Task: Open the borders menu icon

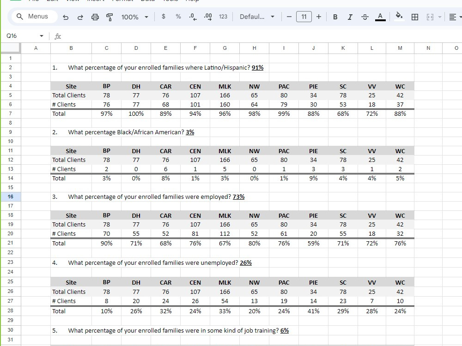Action: tap(414, 17)
